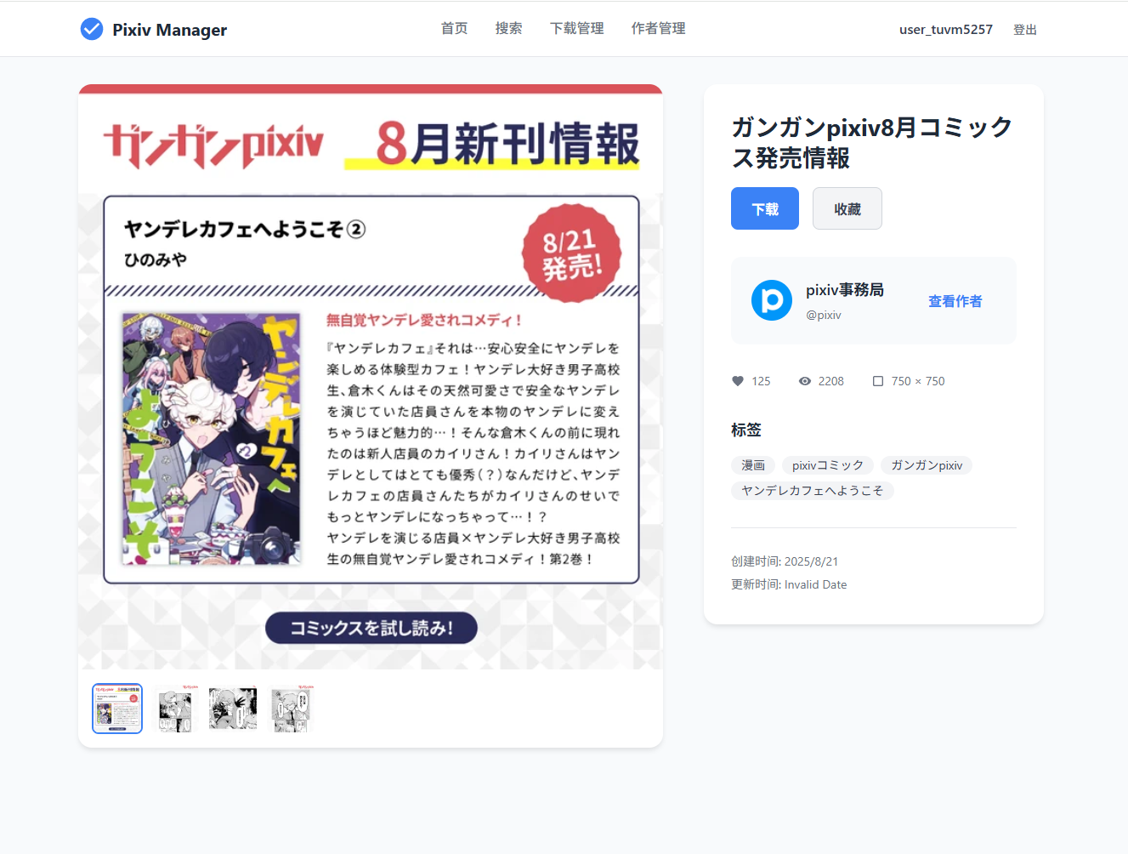Click the Pixiv Manager title text

[x=169, y=30]
